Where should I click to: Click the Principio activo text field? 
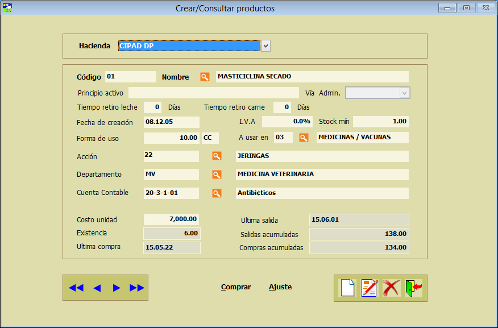pyautogui.click(x=213, y=93)
